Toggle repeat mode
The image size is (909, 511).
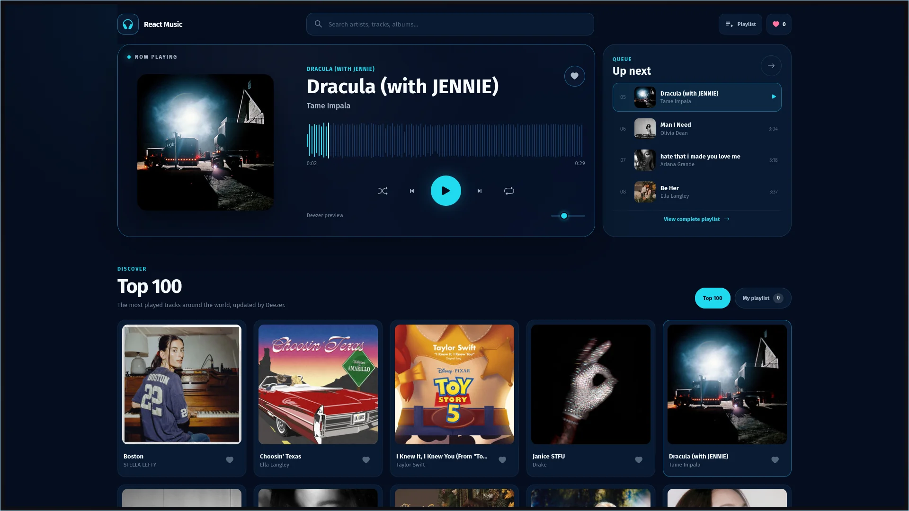tap(509, 191)
